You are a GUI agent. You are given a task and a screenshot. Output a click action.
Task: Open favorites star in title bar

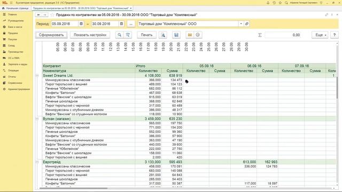click(x=280, y=3)
